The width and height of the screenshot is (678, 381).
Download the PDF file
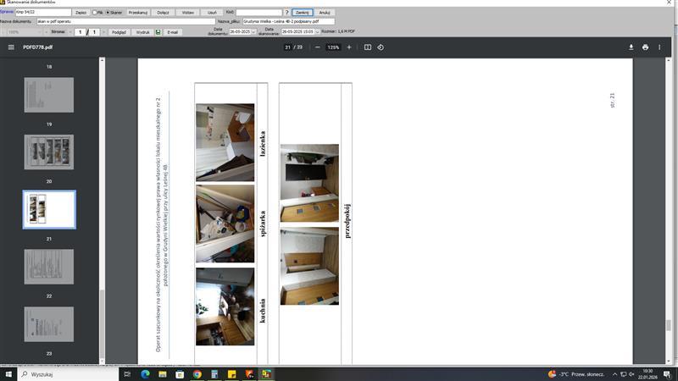(x=631, y=47)
